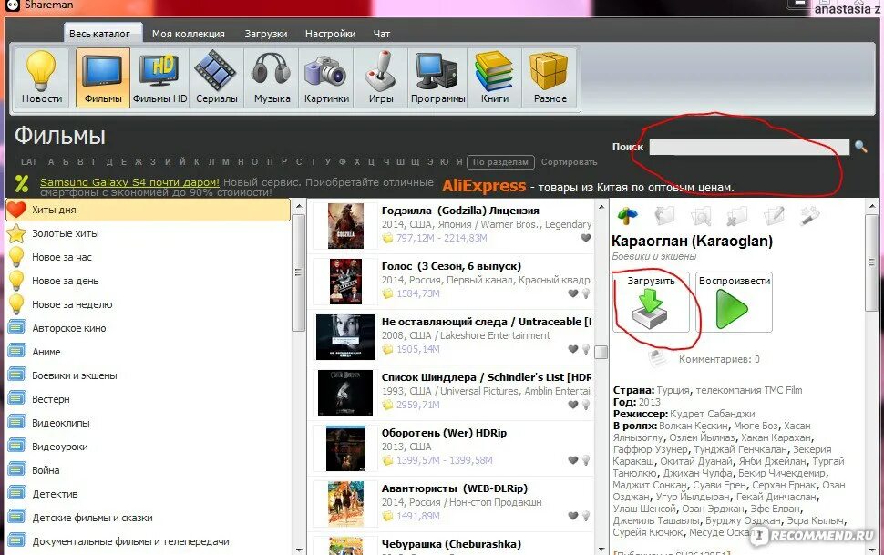Filter films by letter Я
The height and width of the screenshot is (555, 884).
tap(459, 162)
